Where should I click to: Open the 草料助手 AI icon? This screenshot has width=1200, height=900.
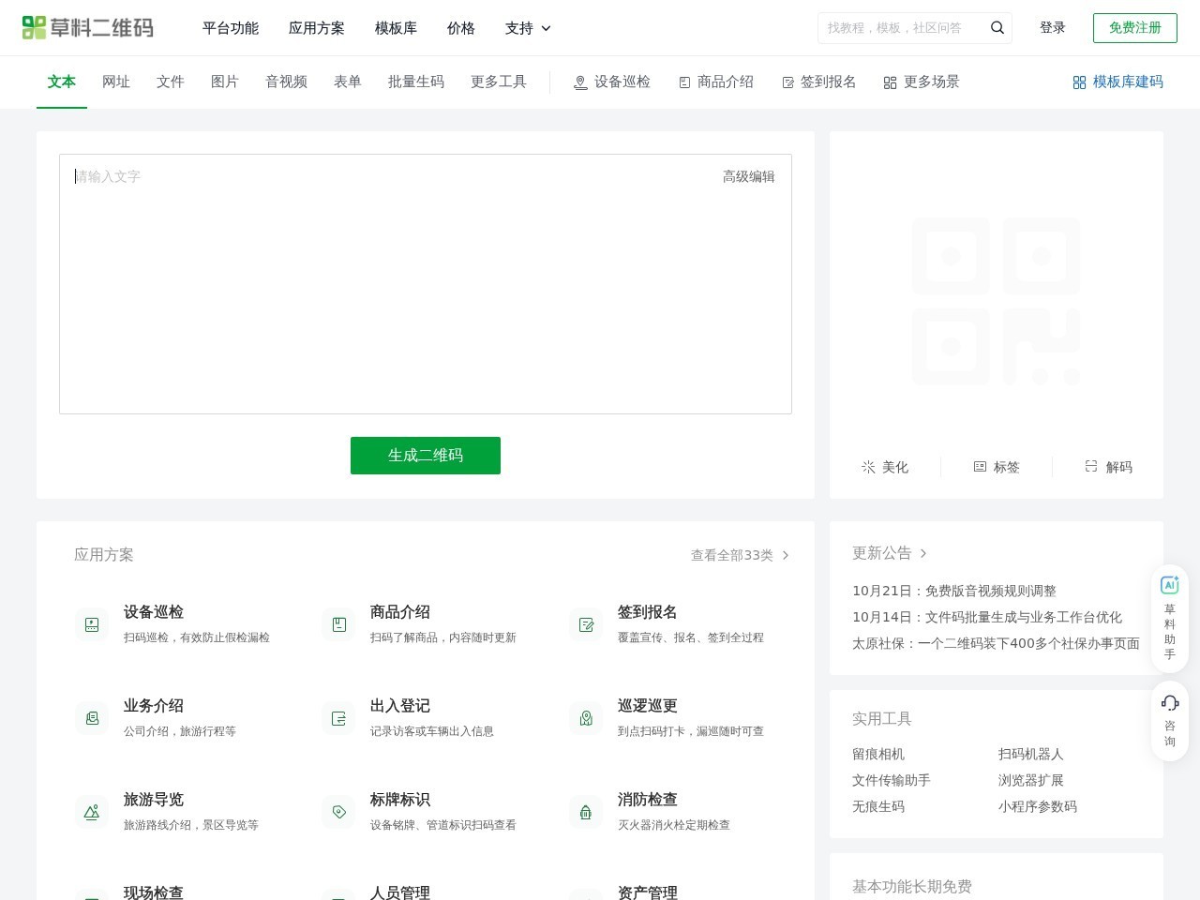click(1170, 585)
